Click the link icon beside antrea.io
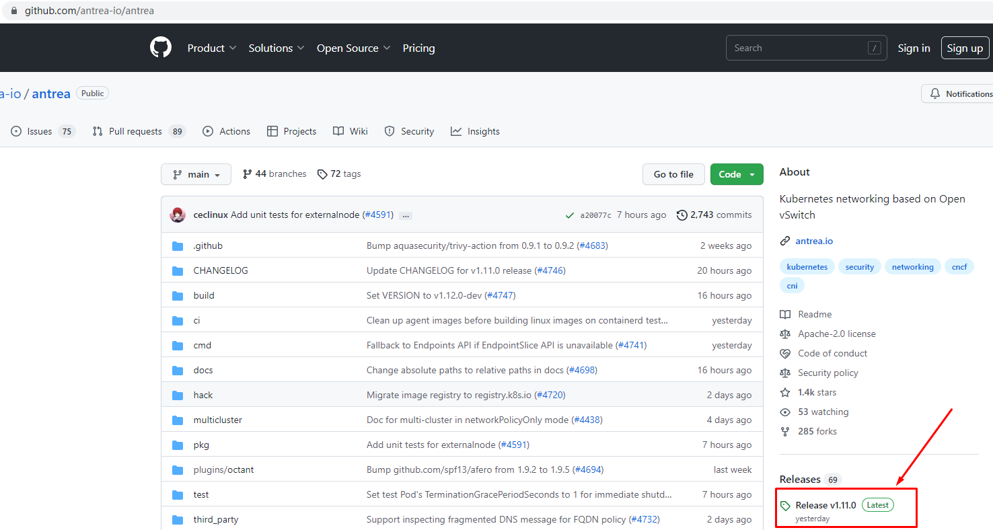This screenshot has width=993, height=530. point(785,241)
